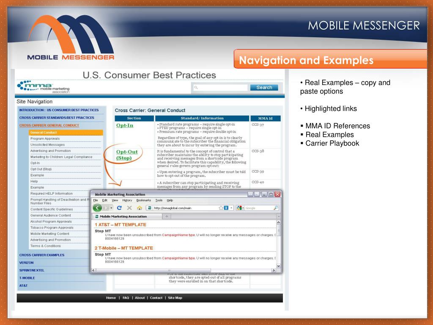Open the T-Mobile nav section
Screen dimensions: 433x325
click(x=27, y=278)
